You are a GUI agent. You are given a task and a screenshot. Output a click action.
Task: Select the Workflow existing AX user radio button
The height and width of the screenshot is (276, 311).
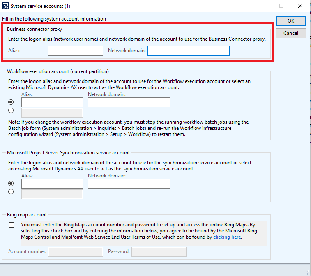11,110
